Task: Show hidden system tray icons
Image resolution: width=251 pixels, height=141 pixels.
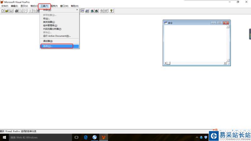Action: [x=197, y=137]
